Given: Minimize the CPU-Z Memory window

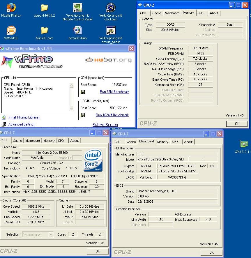Looking at the screenshot, I should click(231, 5).
